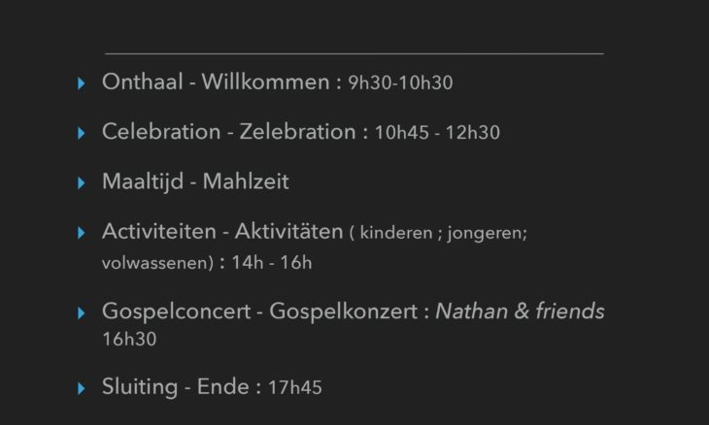Screen dimensions: 709x425
Task: Click the Onthaal - Willkommen heading text
Action: (x=216, y=82)
